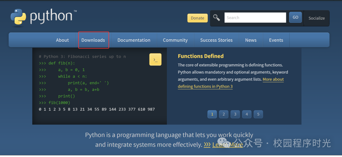The height and width of the screenshot is (157, 342).
Task: Open the Documentation menu
Action: [x=134, y=40]
